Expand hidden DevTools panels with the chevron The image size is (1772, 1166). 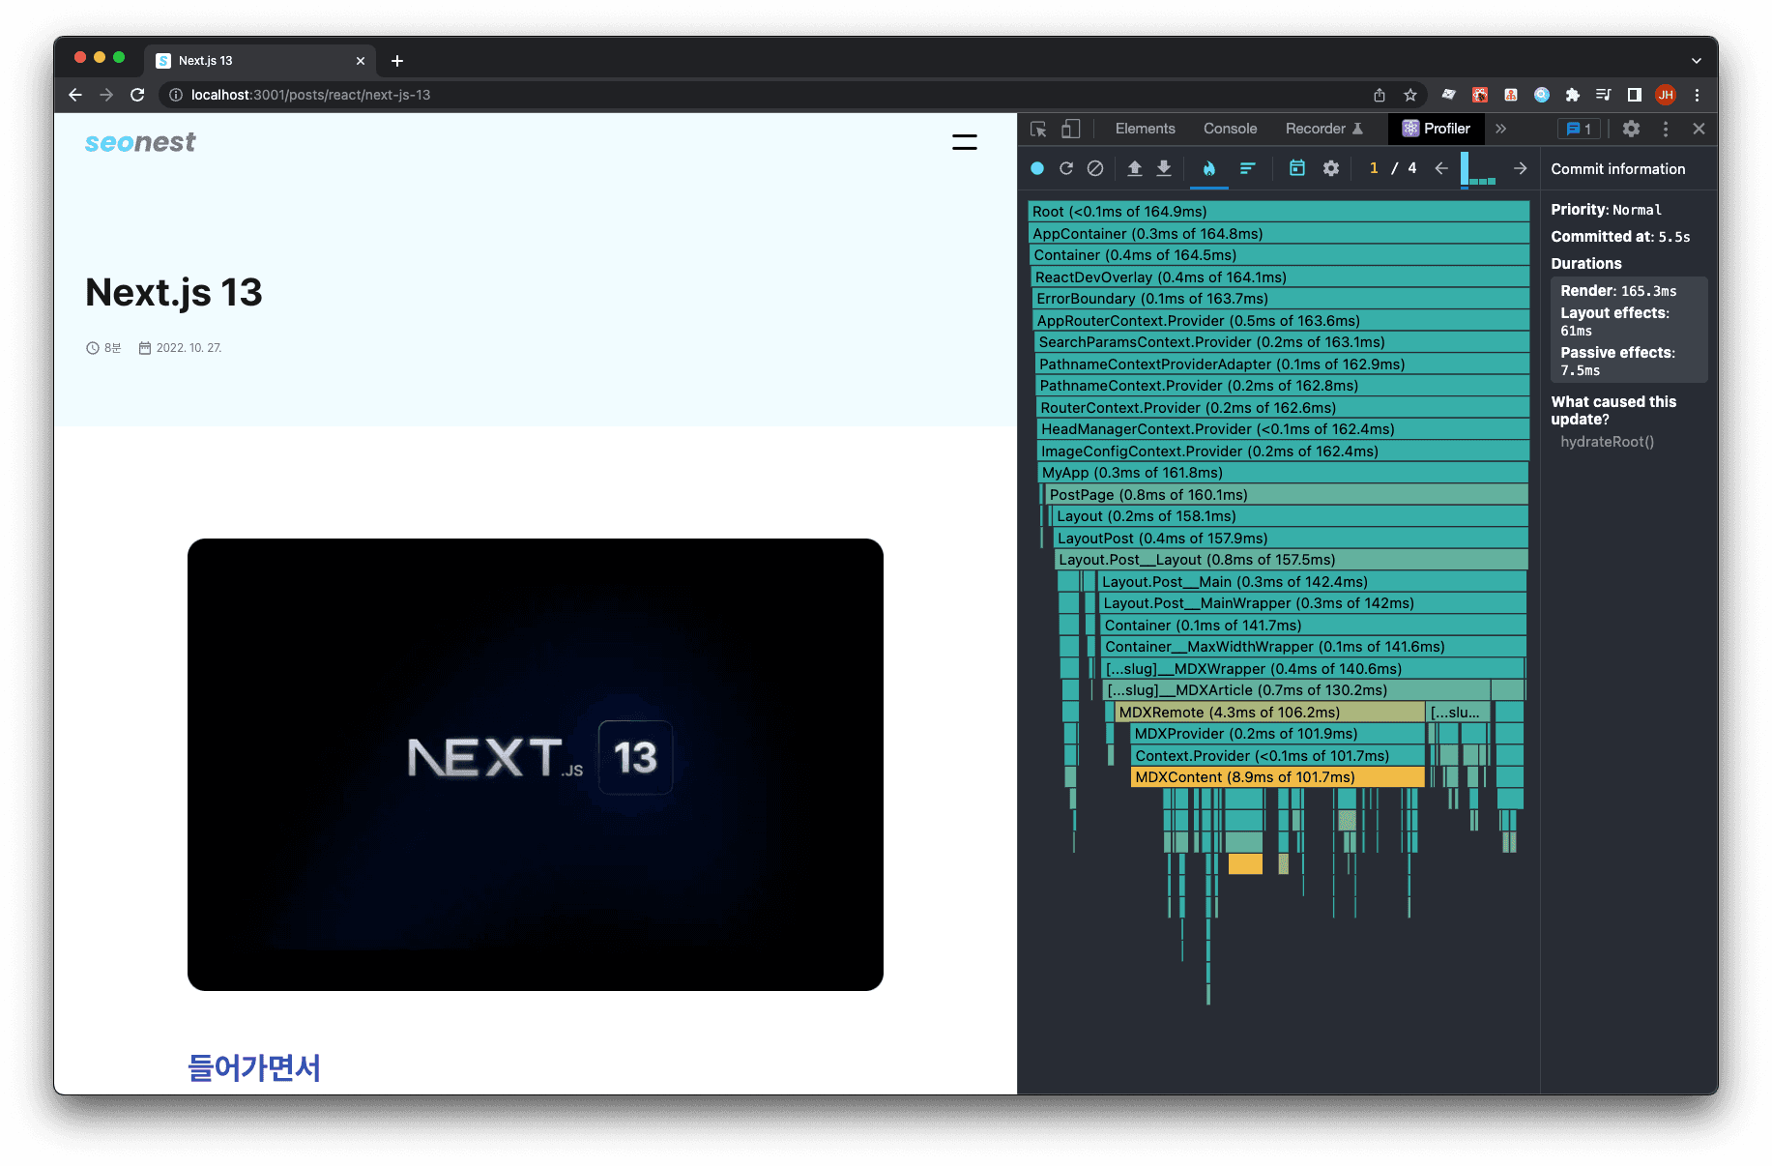tap(1501, 129)
